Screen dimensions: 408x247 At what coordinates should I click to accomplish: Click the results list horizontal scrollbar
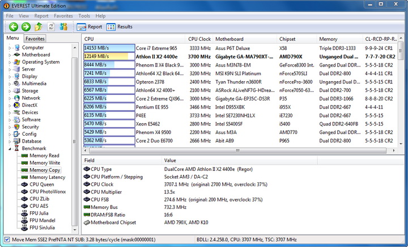tap(237, 150)
